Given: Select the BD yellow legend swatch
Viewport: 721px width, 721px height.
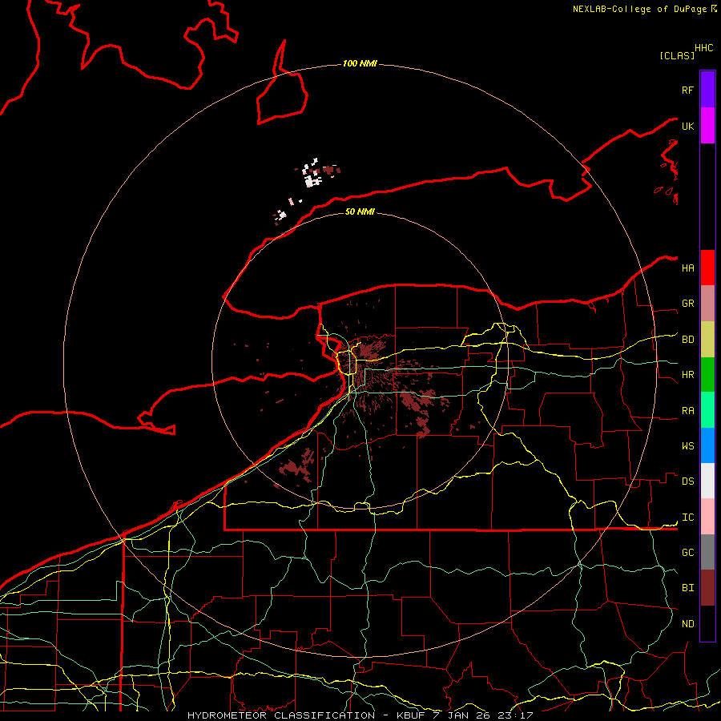Looking at the screenshot, I should (x=707, y=340).
